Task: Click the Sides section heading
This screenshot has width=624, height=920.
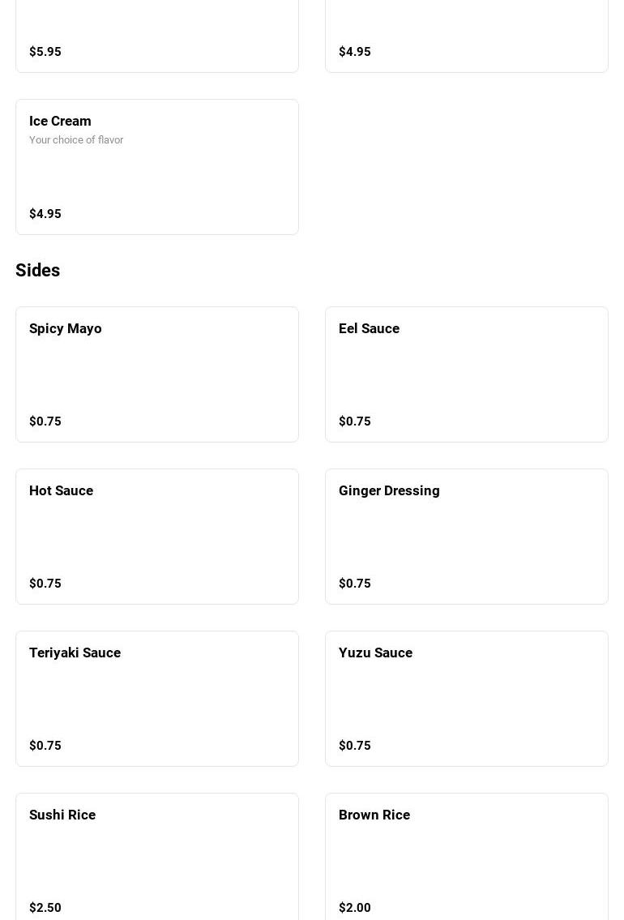Action: coord(37,270)
